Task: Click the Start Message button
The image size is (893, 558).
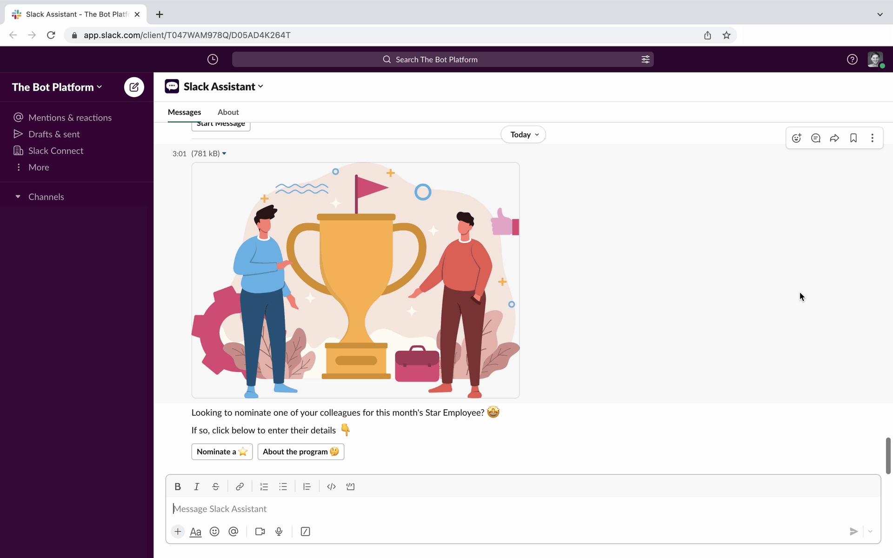Action: pos(221,126)
